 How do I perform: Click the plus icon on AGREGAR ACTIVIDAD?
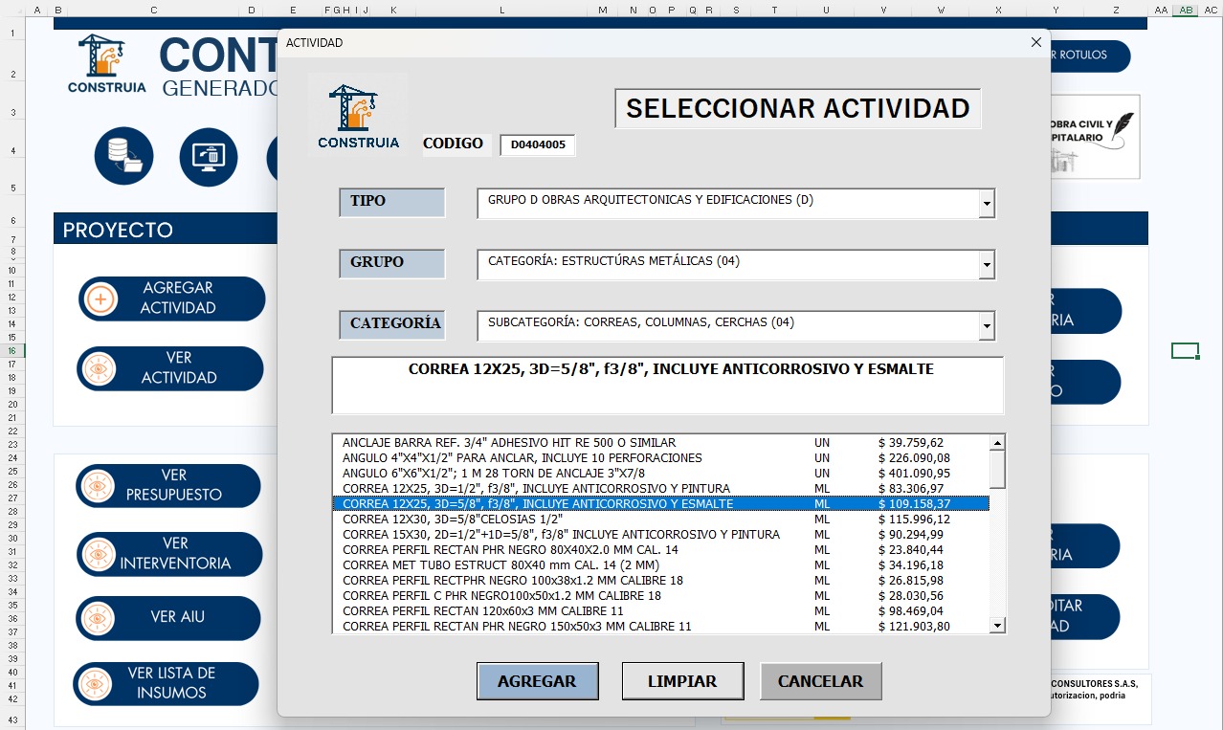coord(99,298)
